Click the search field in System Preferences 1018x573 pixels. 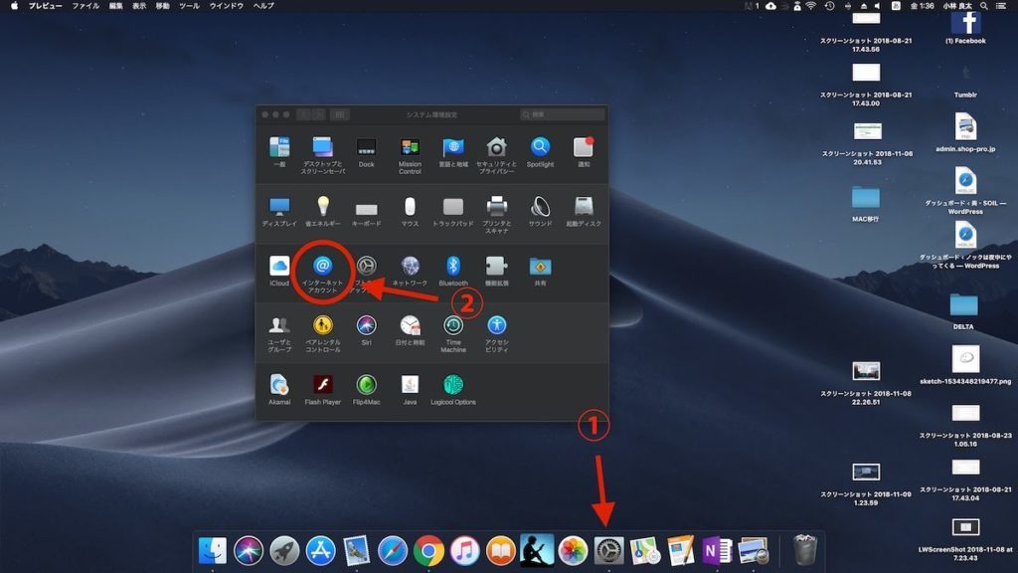(x=563, y=114)
